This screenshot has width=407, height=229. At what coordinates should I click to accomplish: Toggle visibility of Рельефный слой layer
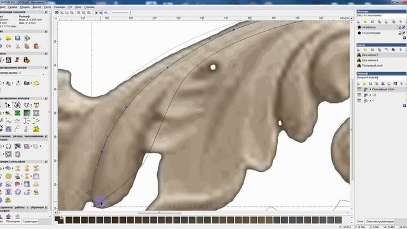tap(359, 89)
